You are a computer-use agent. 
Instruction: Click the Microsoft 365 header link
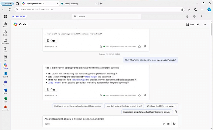pos(19,16)
